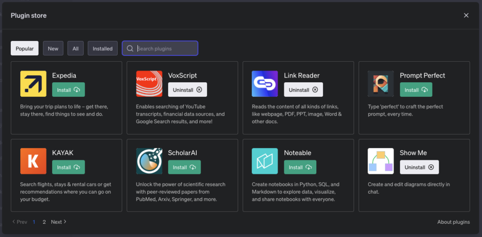Click the Prompt Perfect plugin icon
Viewport: 482px width, 237px height.
pos(381,84)
